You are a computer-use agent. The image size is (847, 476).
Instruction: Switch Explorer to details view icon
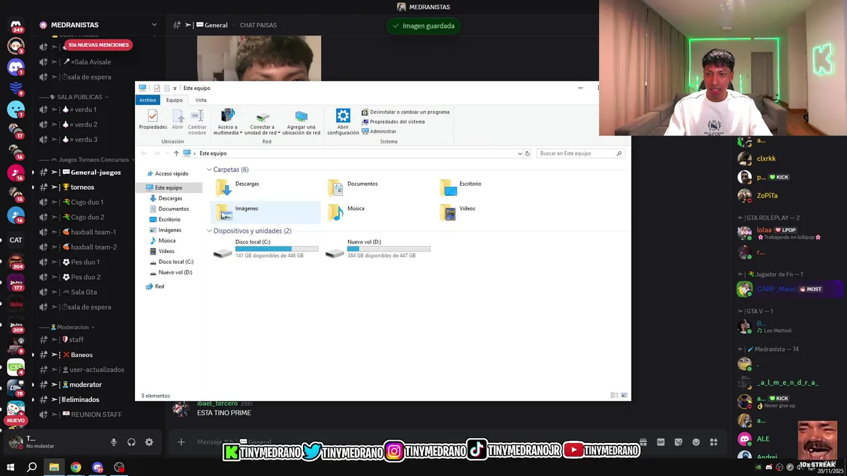(614, 395)
